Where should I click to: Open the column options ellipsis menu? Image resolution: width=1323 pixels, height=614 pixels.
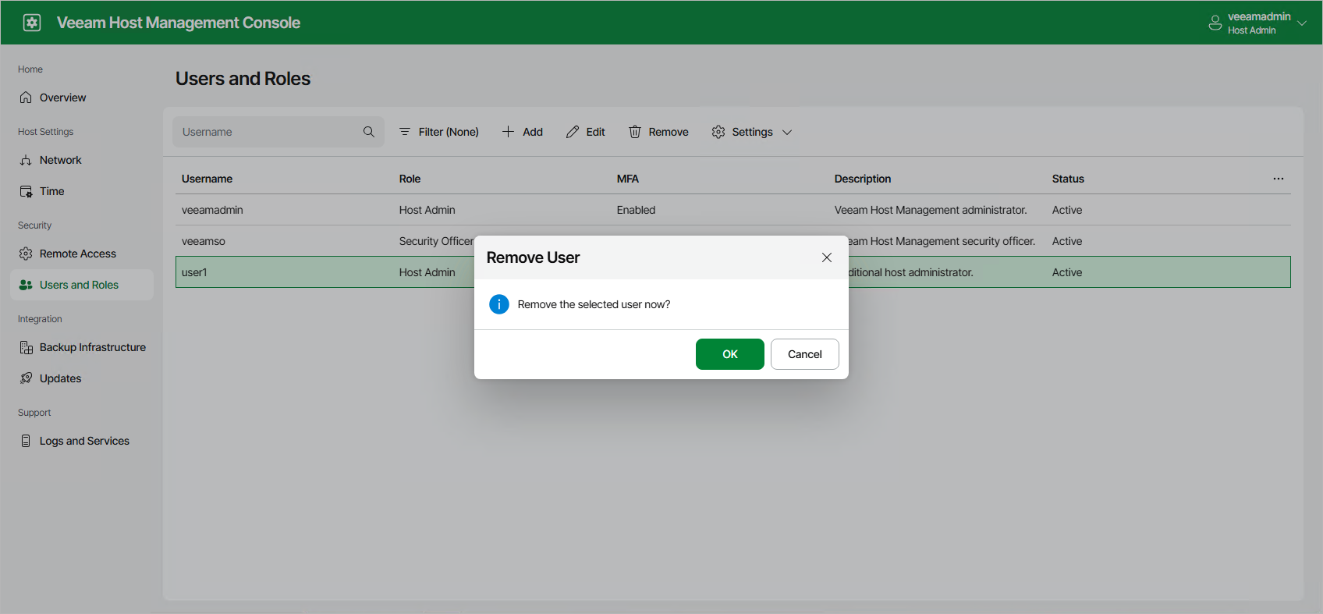point(1279,179)
